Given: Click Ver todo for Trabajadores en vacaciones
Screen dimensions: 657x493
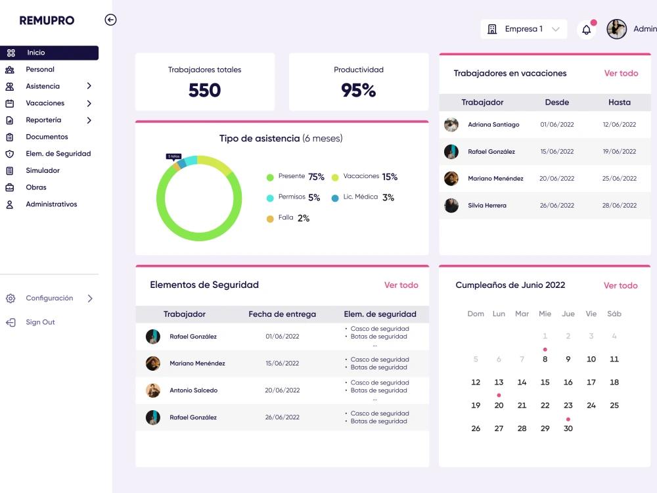Looking at the screenshot, I should coord(621,74).
